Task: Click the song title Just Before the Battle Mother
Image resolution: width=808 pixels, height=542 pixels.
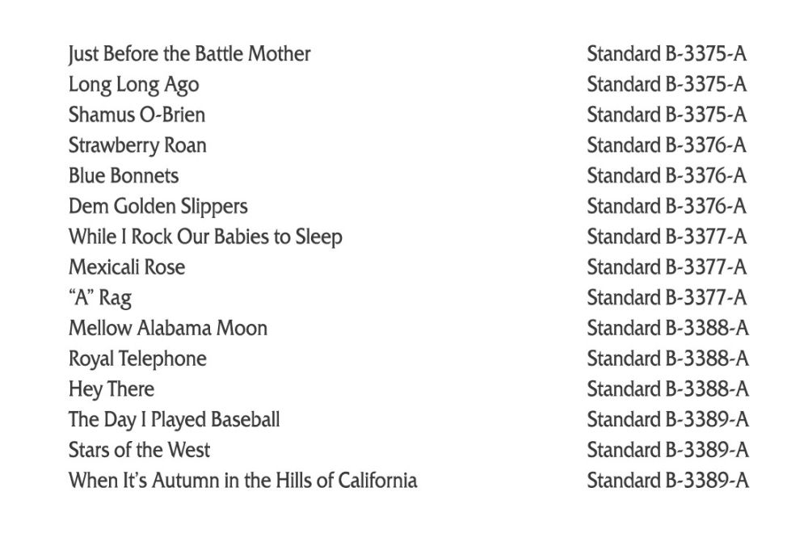Action: pyautogui.click(x=189, y=54)
